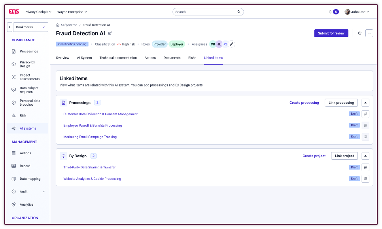This screenshot has height=229, width=382.
Task: Click the Identification pending status badge
Action: (x=72, y=44)
